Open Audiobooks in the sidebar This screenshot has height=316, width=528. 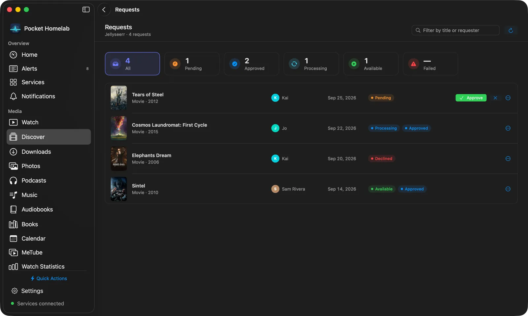pos(49,210)
